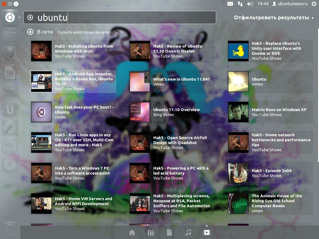Open the Dash home Ubuntu logo button
The height and width of the screenshot is (239, 319).
[x=10, y=17]
